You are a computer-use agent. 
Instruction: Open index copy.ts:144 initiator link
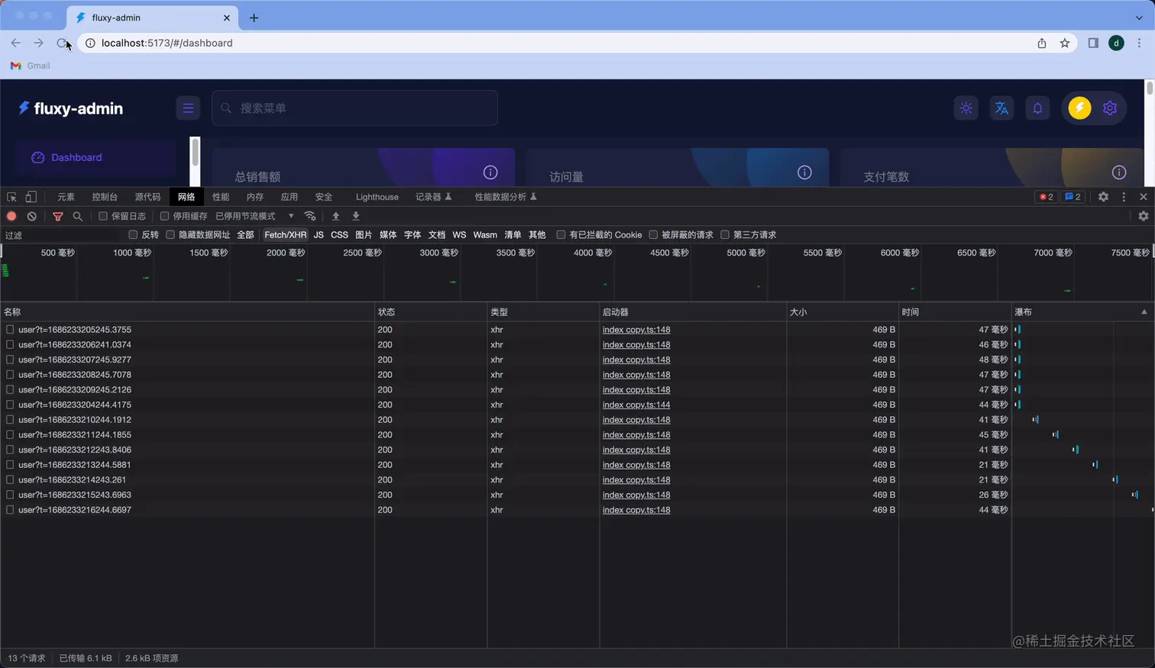636,405
